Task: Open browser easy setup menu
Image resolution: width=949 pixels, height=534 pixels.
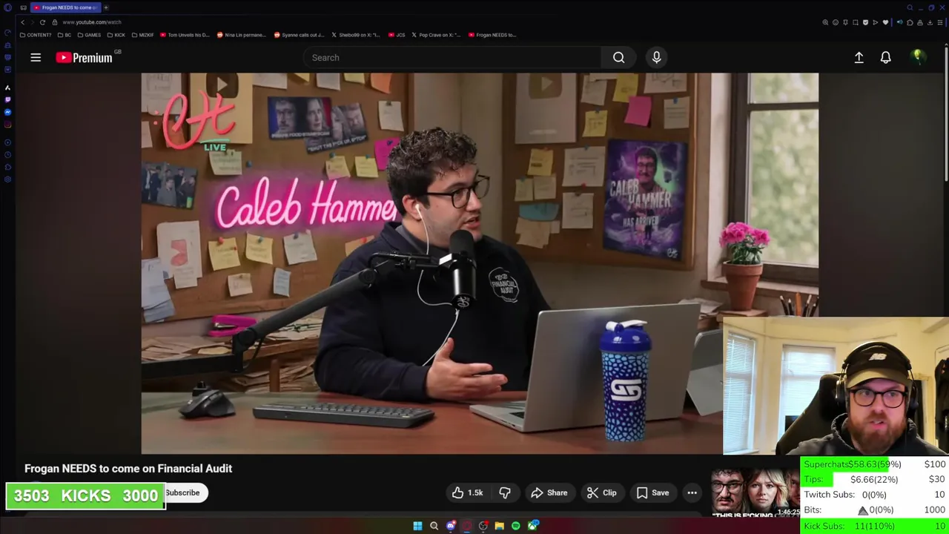Action: click(x=940, y=22)
